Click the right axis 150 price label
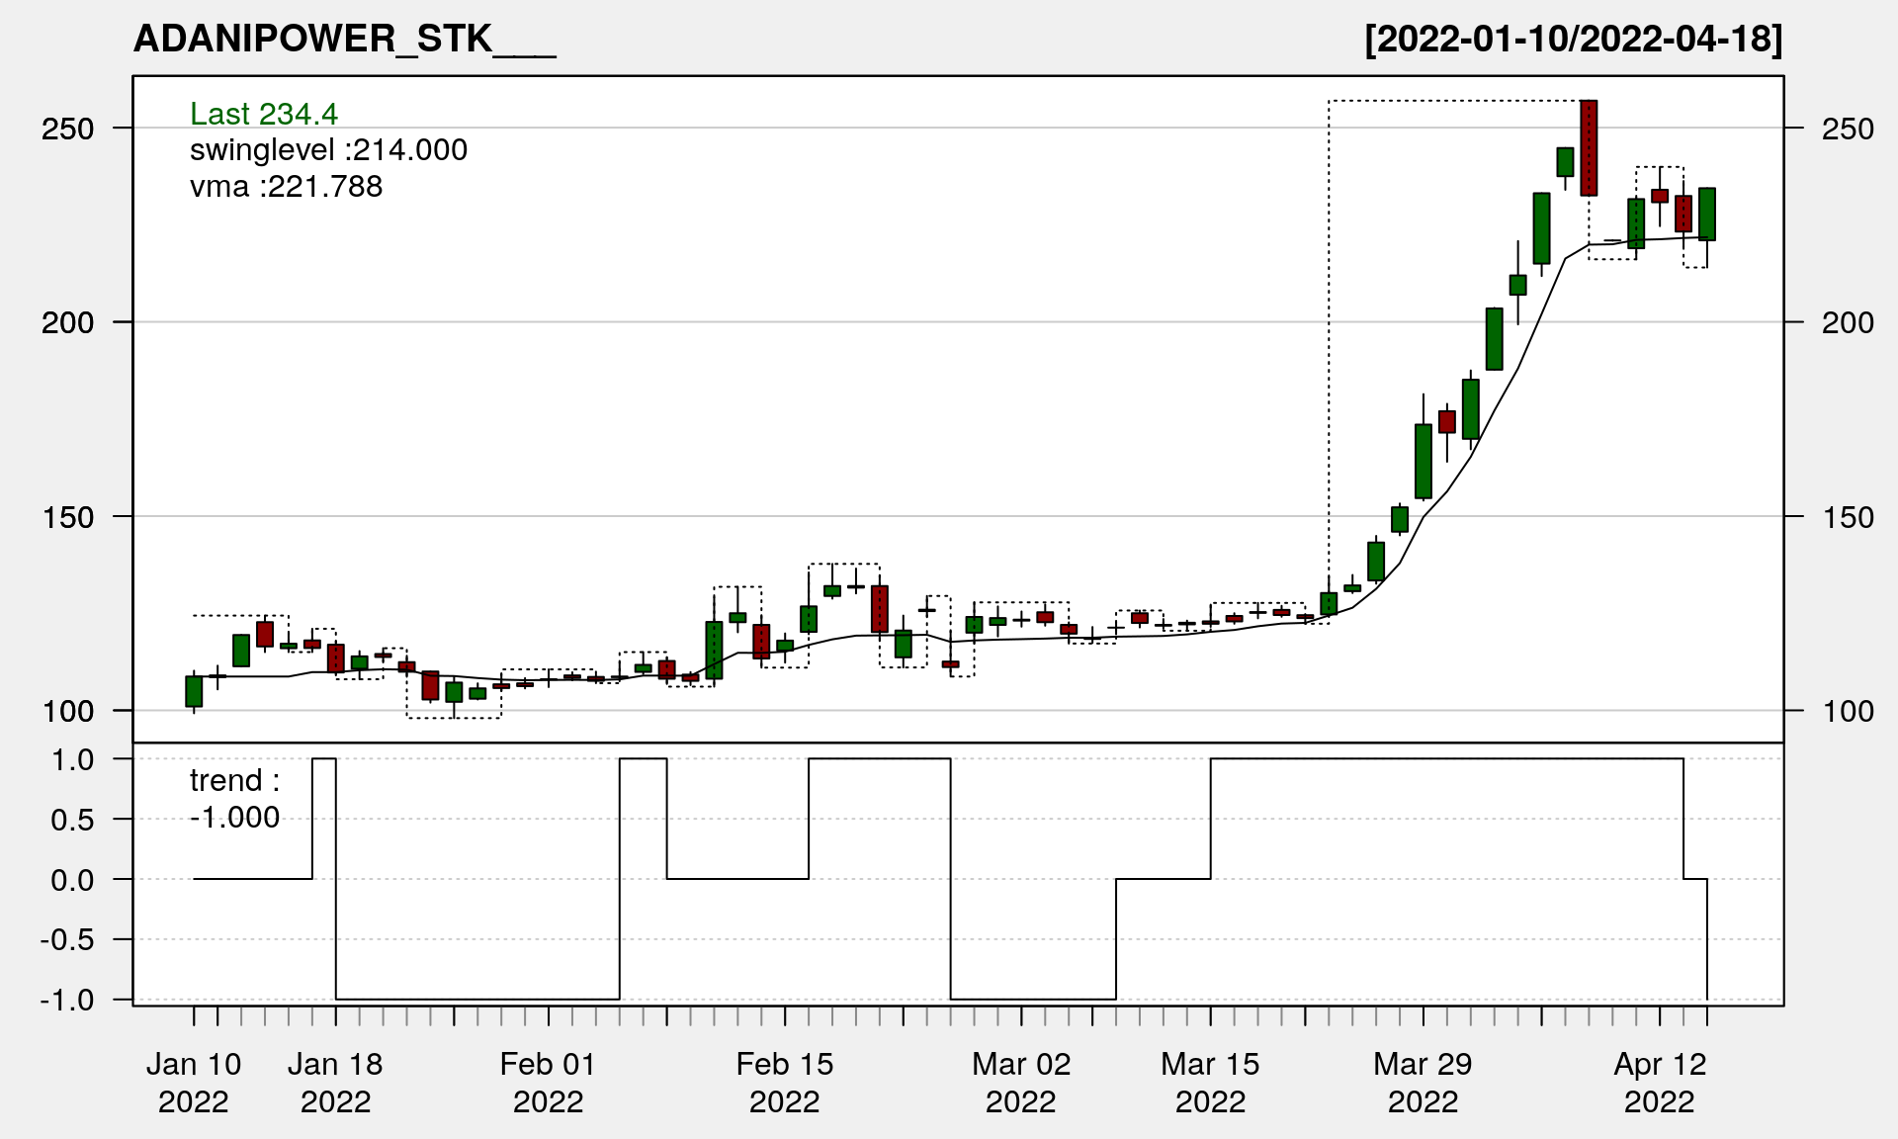The width and height of the screenshot is (1898, 1139). click(x=1847, y=517)
